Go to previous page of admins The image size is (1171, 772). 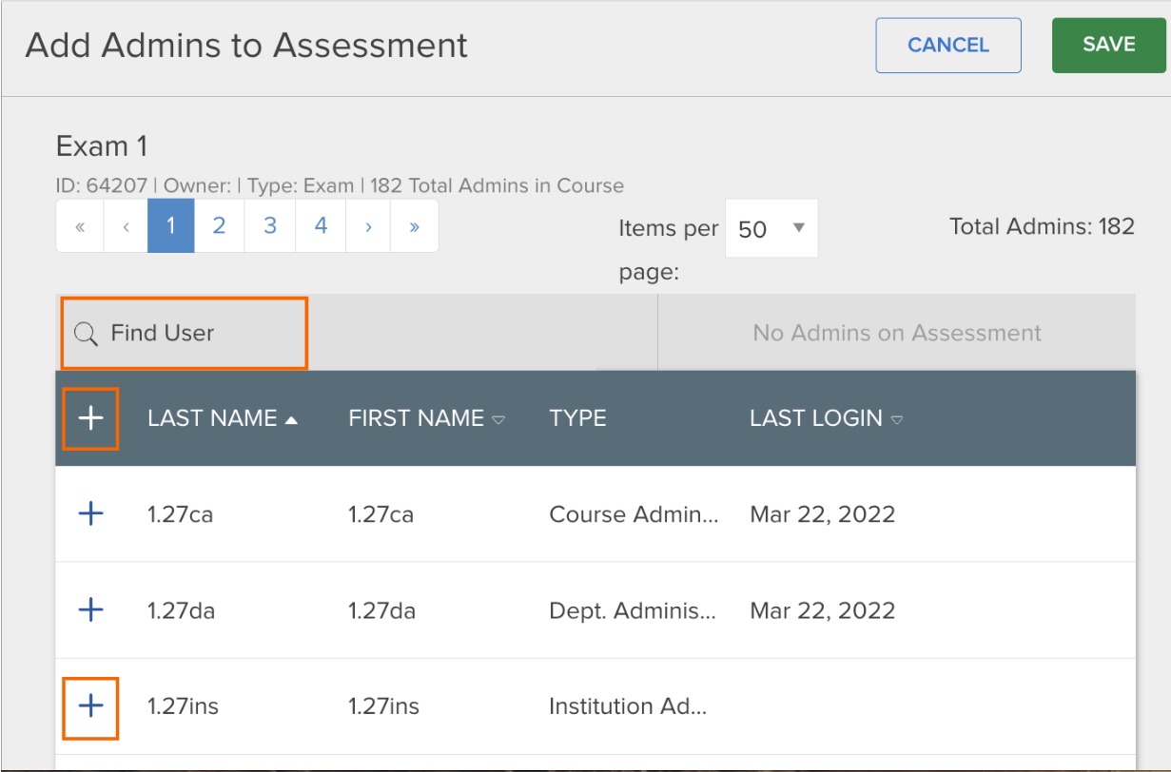click(126, 226)
